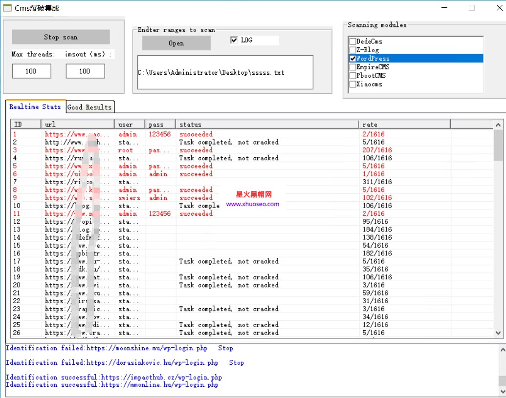Viewport: 506px width, 398px height.
Task: Focus the Max threads input field
Action: [32, 71]
